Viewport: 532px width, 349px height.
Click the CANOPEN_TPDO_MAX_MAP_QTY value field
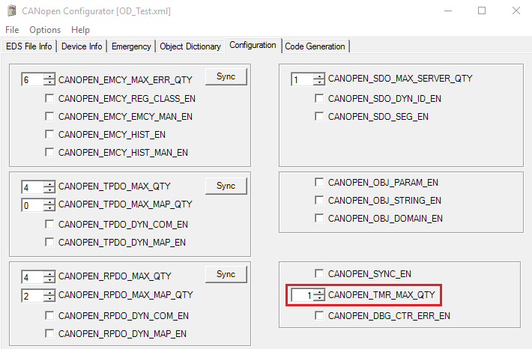(32, 205)
